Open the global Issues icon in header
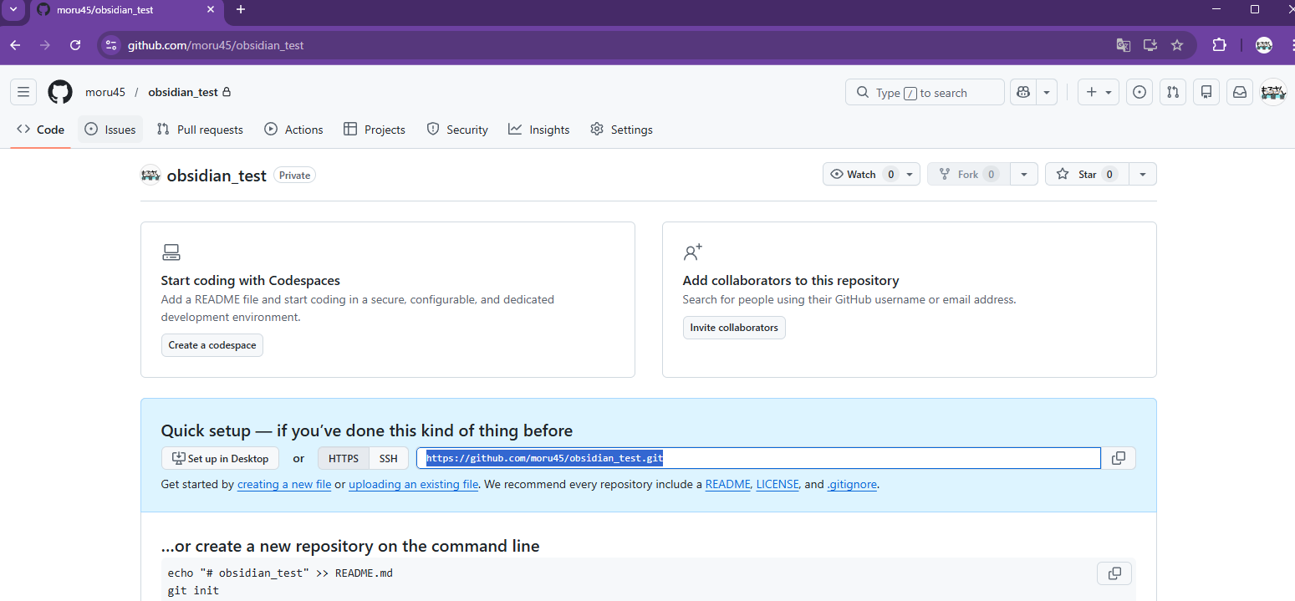The image size is (1295, 601). (x=1139, y=93)
